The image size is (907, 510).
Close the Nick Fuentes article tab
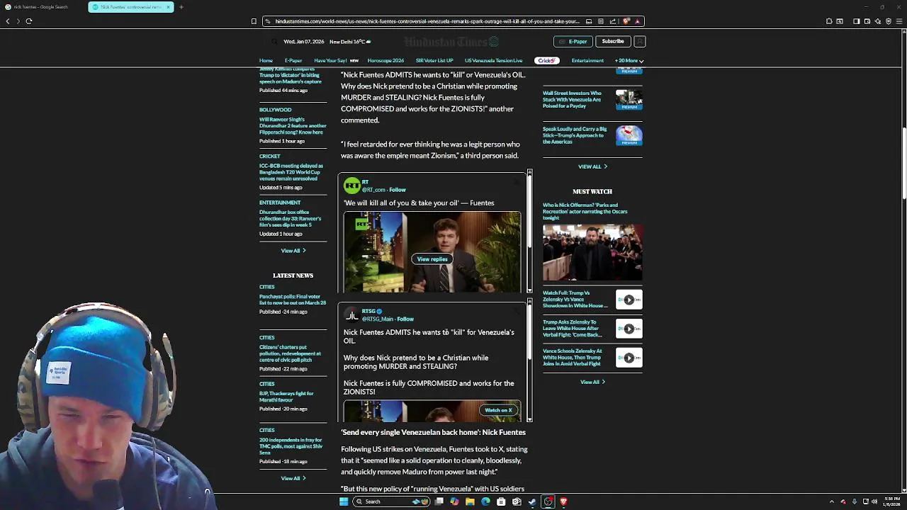tap(169, 7)
